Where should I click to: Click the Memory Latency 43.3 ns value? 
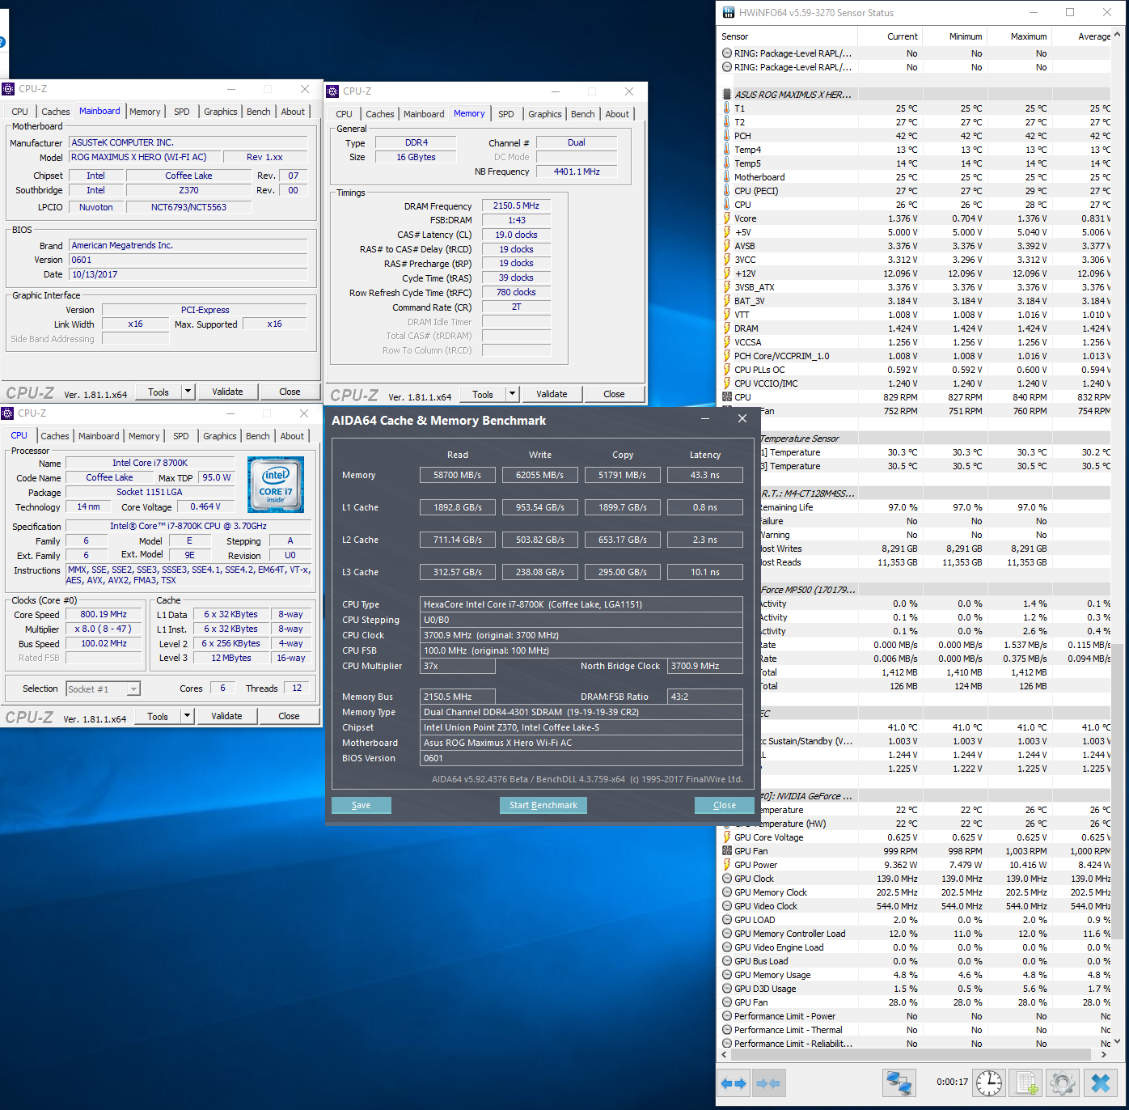(x=705, y=476)
